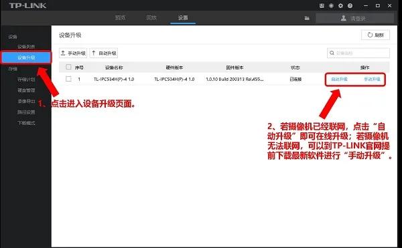
Task: Click the 刷新 refresh button
Action: click(x=375, y=35)
